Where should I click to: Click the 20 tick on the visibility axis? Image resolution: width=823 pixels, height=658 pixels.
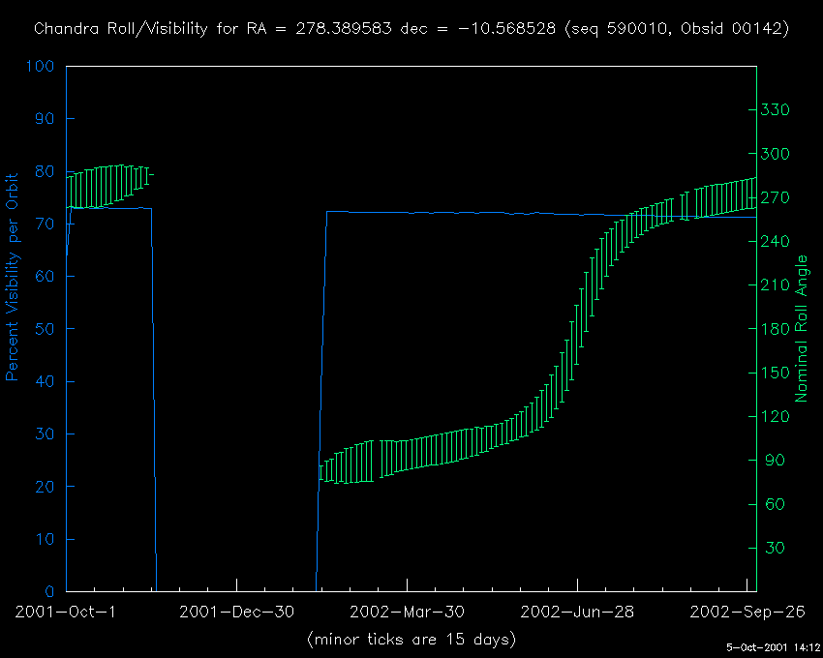click(46, 487)
